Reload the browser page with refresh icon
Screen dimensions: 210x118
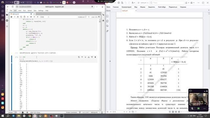[12, 7]
